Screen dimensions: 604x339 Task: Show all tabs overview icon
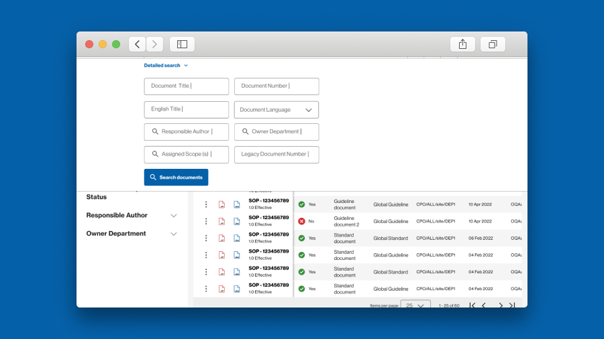(x=493, y=44)
